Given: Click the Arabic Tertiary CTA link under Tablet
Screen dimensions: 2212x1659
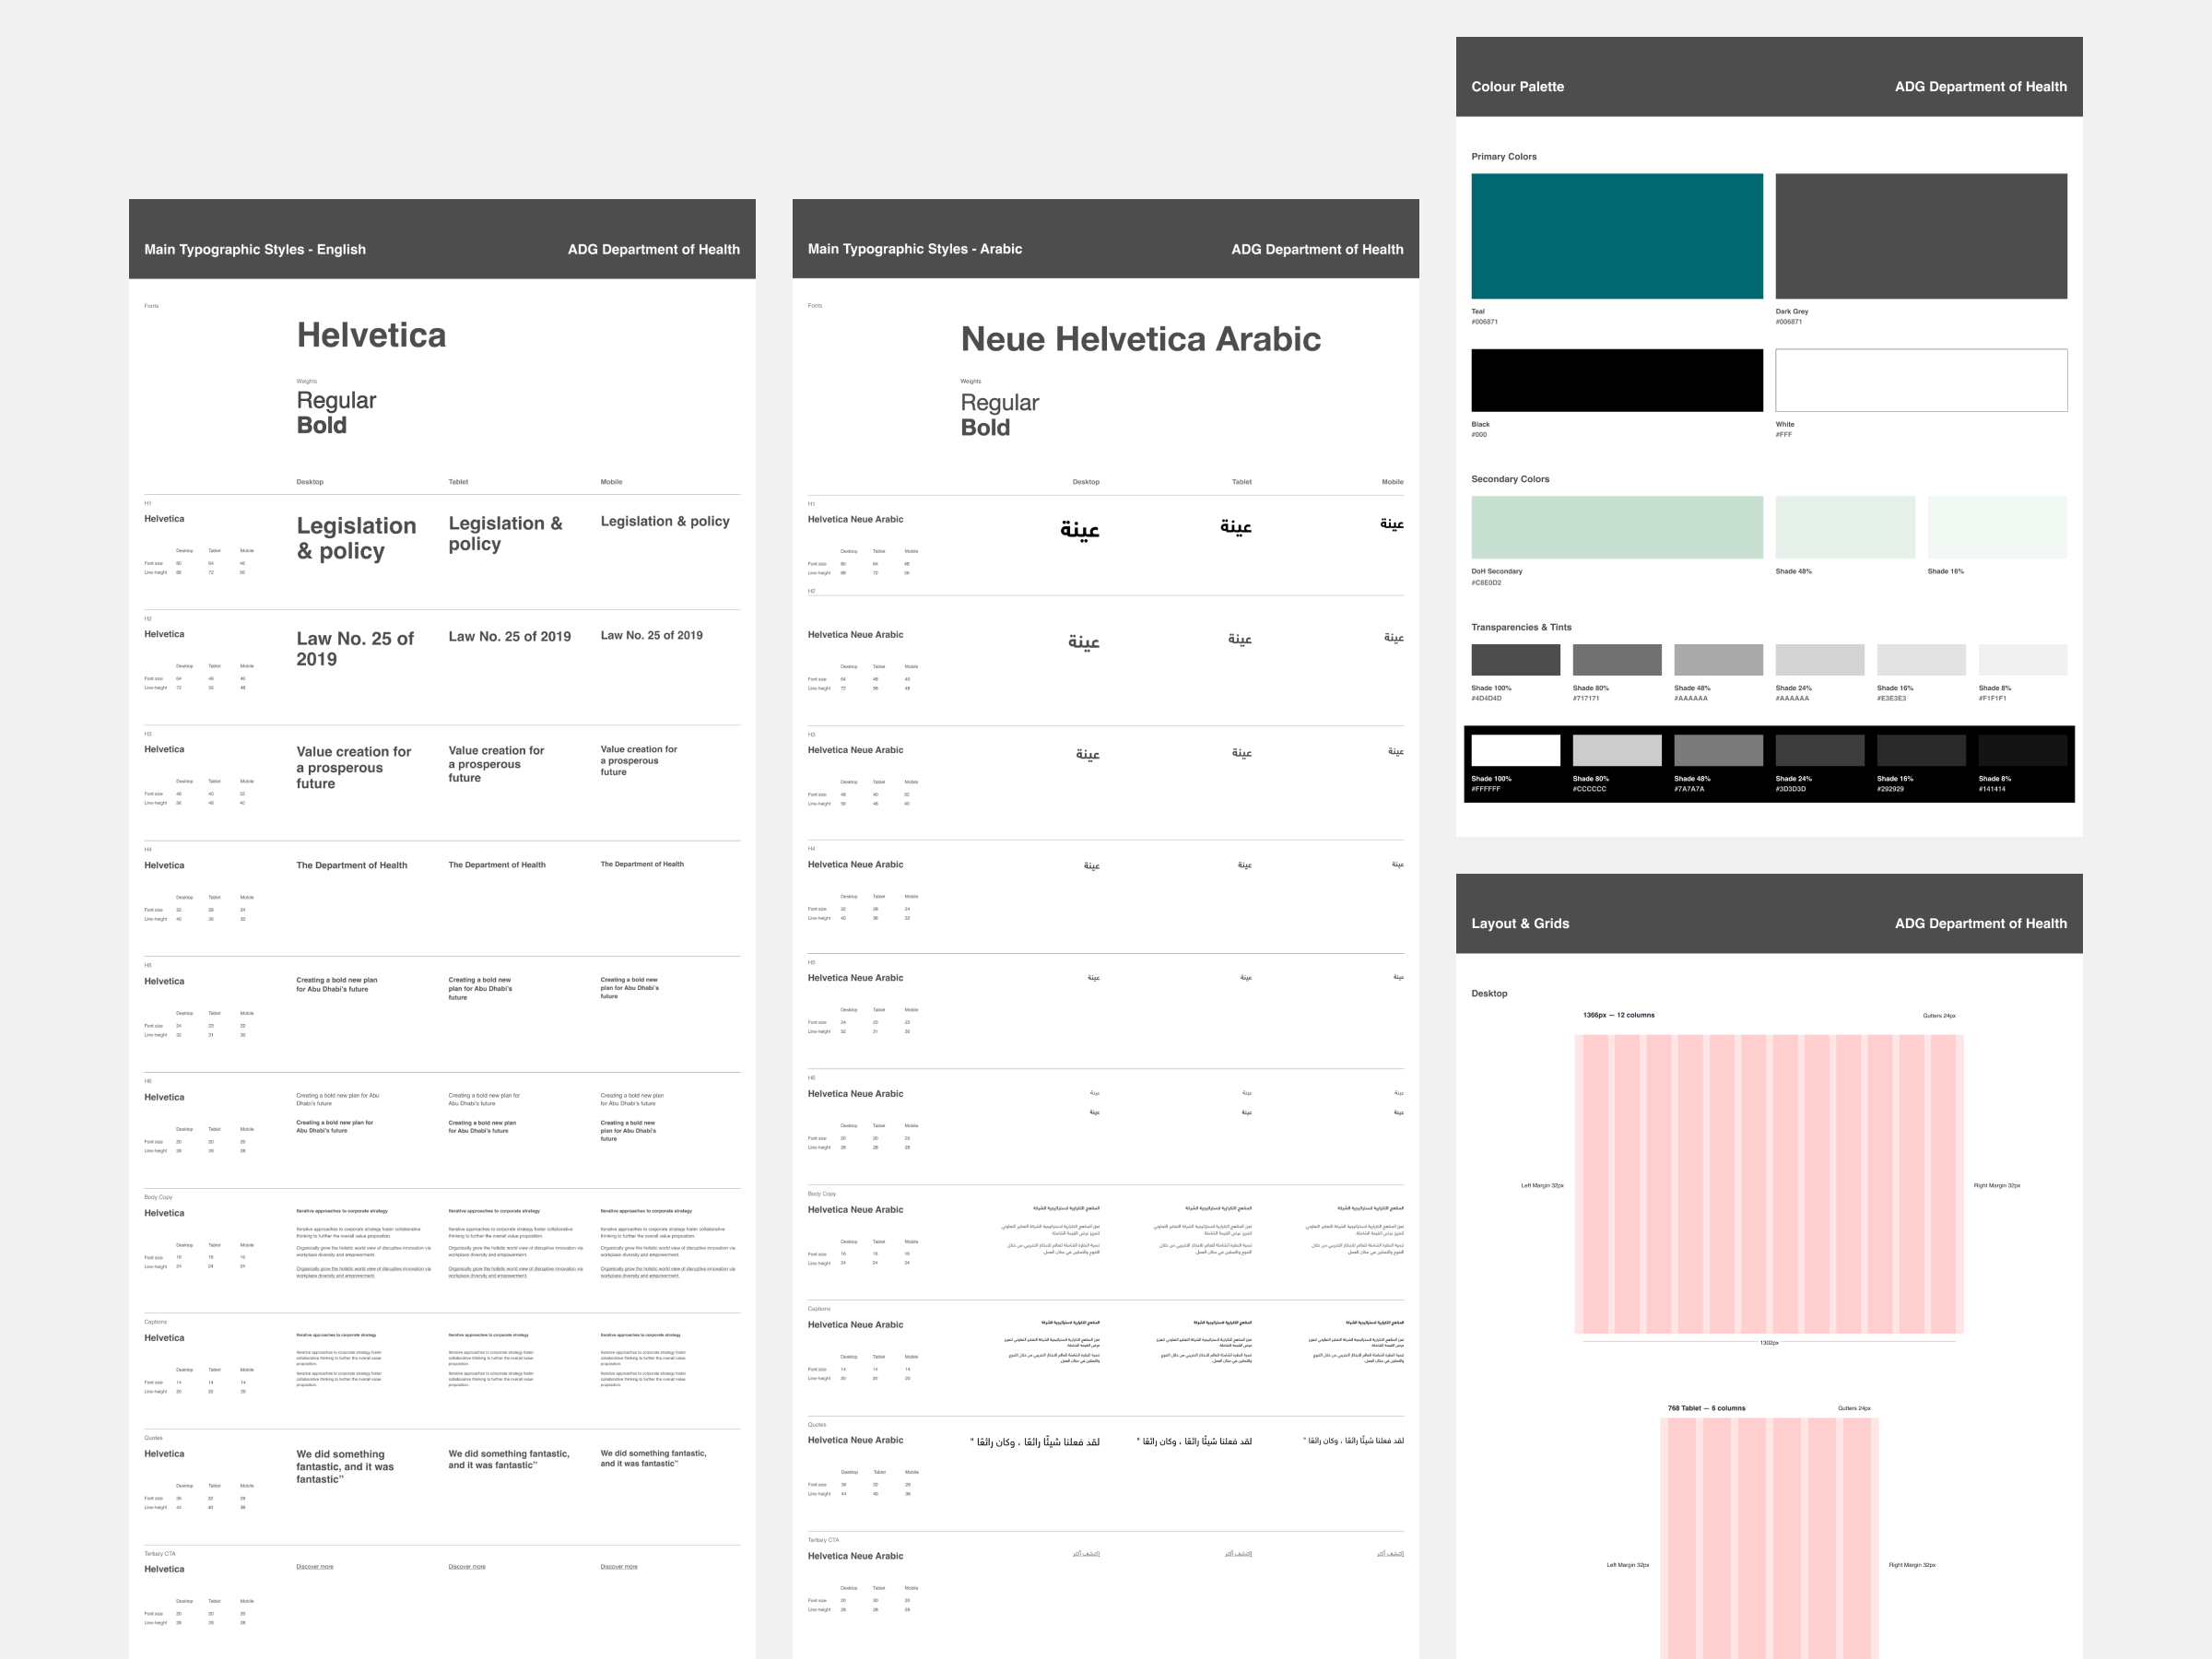Looking at the screenshot, I should click(x=1238, y=1553).
